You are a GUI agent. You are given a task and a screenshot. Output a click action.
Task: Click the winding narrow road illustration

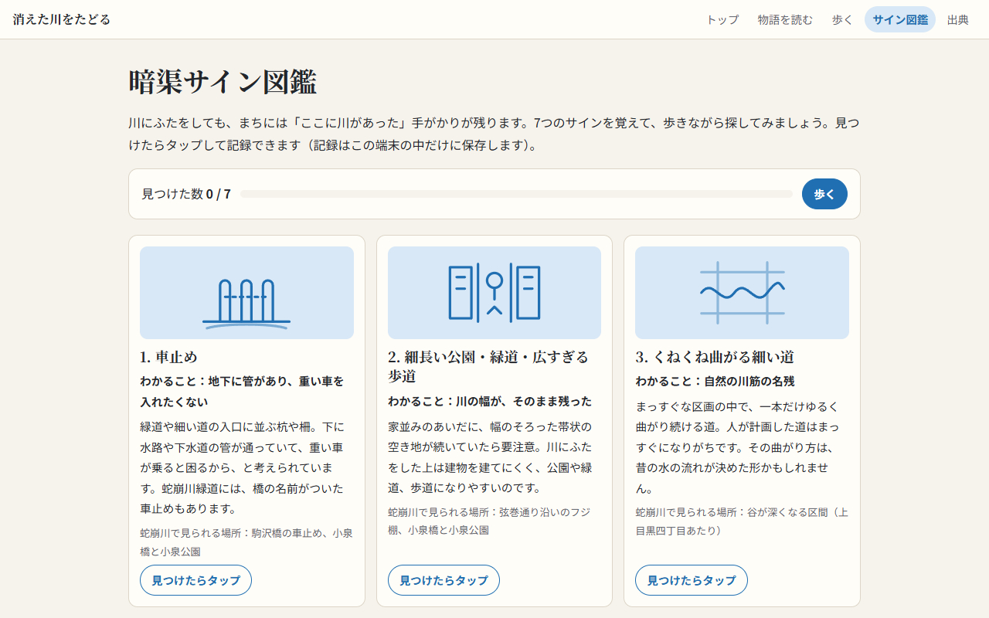coord(742,293)
